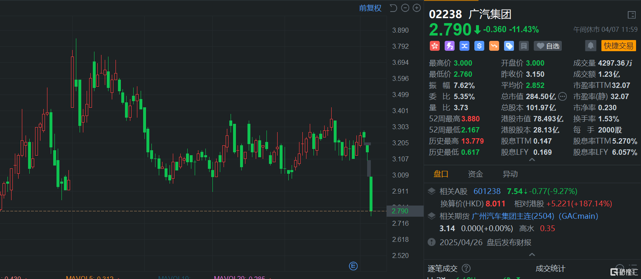This screenshot has width=641, height=279.
Task: Toggle 自选 heart to add to watchlist
Action: tap(548, 46)
